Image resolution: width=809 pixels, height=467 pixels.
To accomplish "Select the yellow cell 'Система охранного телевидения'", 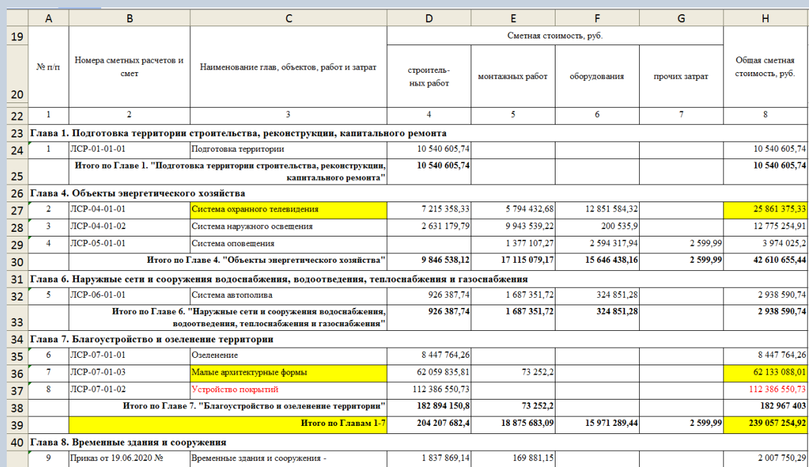I will (x=289, y=210).
